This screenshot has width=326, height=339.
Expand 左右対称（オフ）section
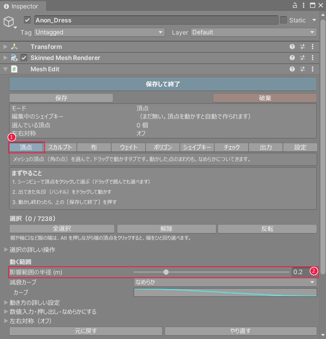[x=6, y=321]
